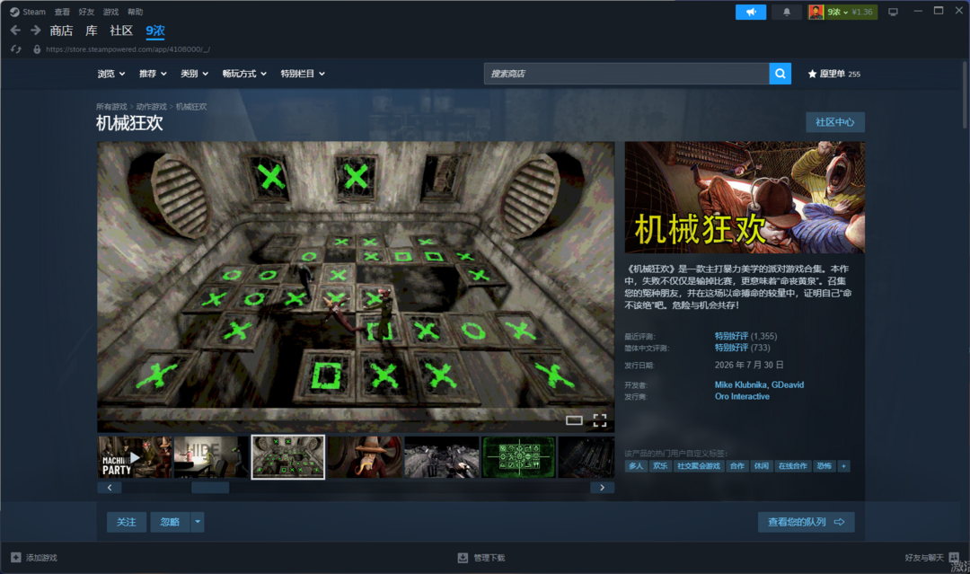Click the magnifier search button
Viewport: 970px width, 574px height.
pos(780,74)
